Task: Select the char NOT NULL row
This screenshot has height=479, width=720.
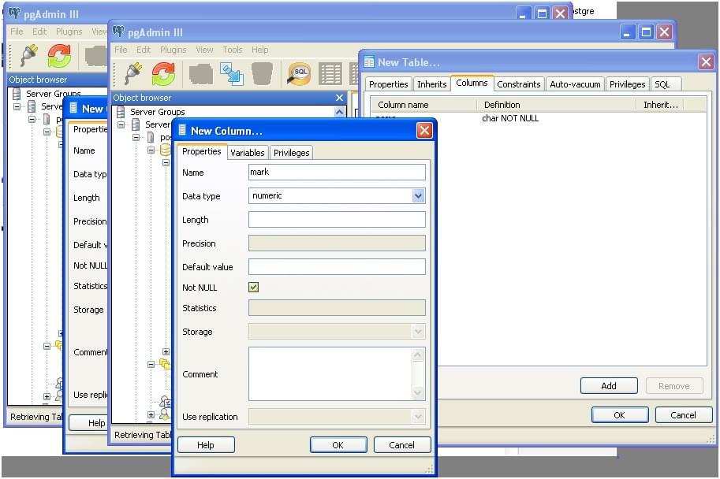Action: pos(538,118)
